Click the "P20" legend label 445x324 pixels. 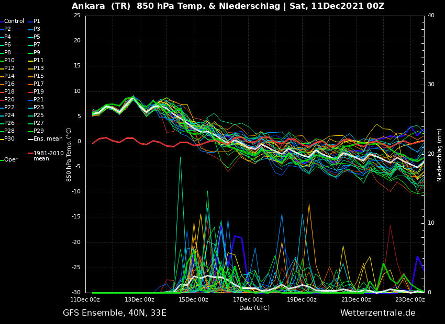(9, 99)
